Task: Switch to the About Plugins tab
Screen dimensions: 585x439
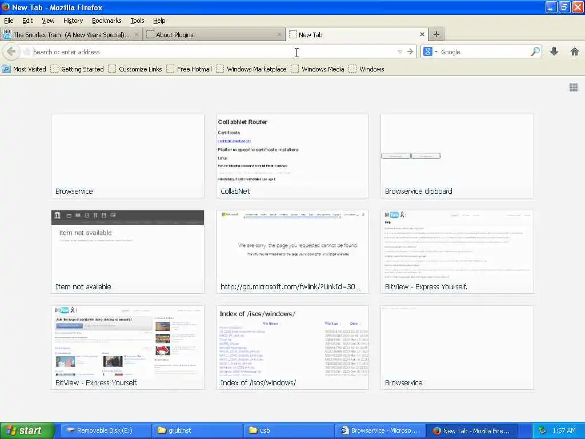Action: [x=214, y=34]
